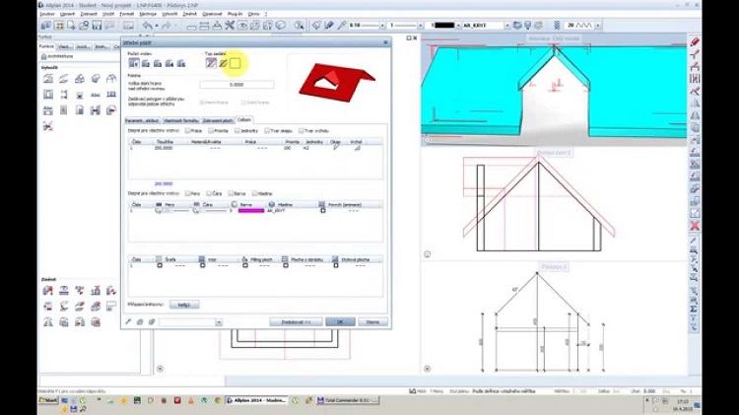739x415 pixels.
Task: Click the Undo arrow in toolbar
Action: (x=148, y=26)
